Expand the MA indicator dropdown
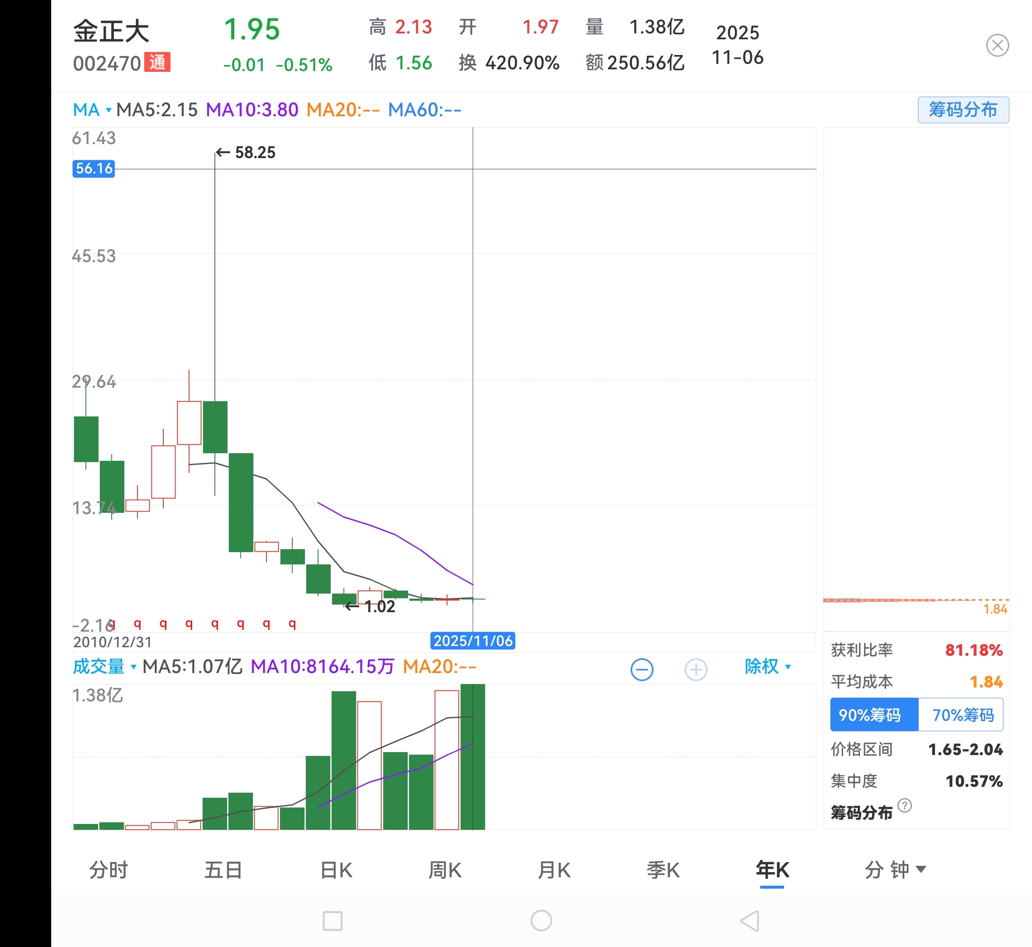Viewport: 1032px width, 947px height. tap(92, 109)
